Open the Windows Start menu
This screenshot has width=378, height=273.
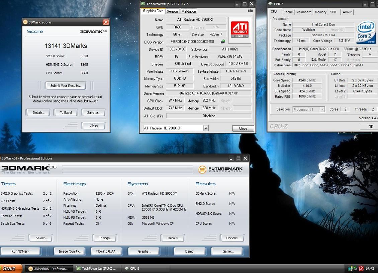[11, 268]
